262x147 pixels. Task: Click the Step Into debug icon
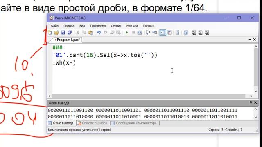pyautogui.click(x=155, y=33)
